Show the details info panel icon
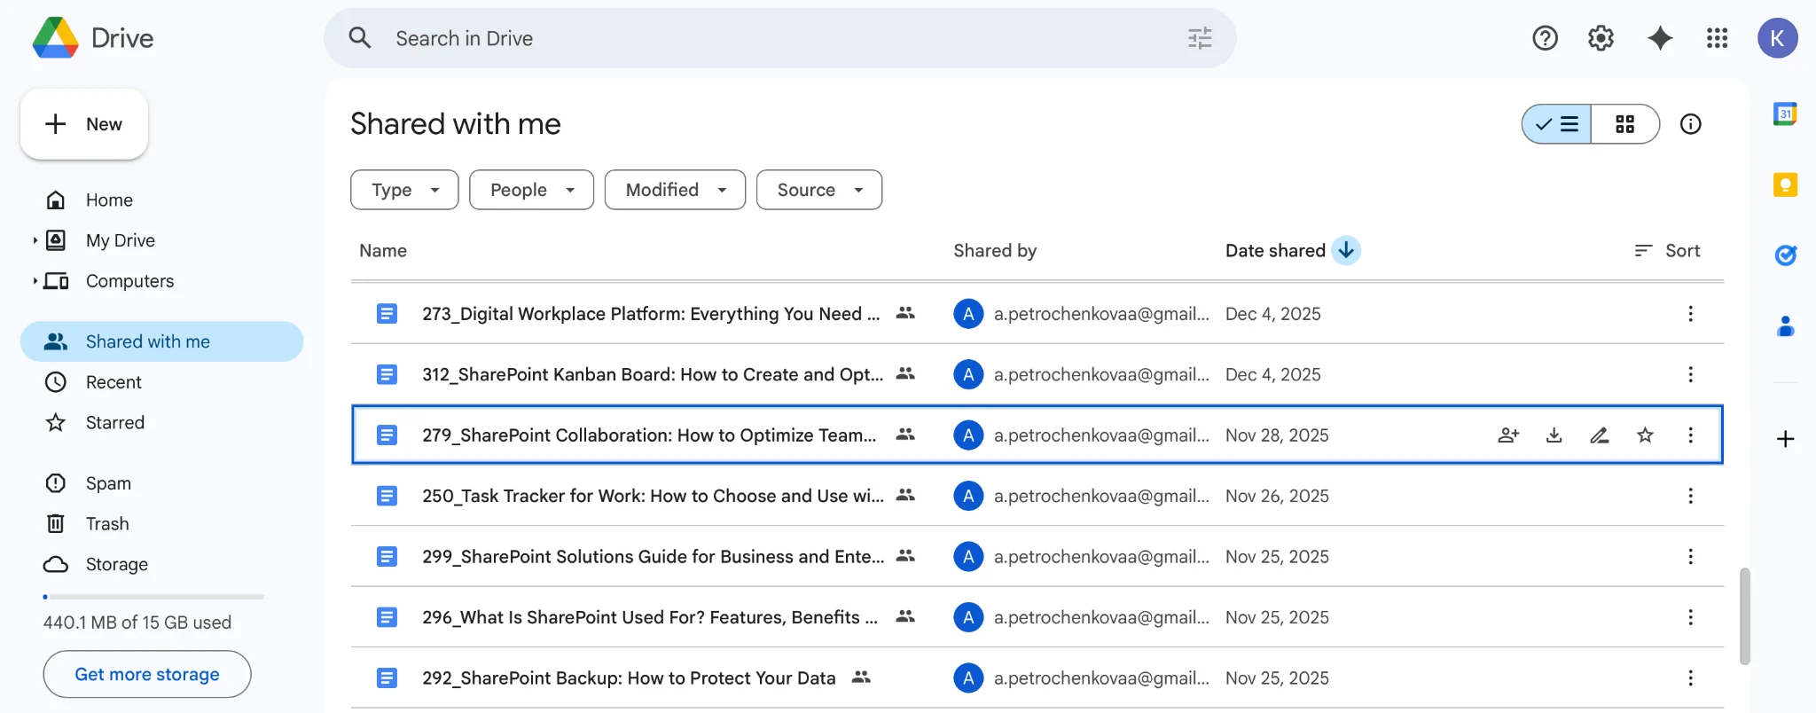This screenshot has height=713, width=1816. [1690, 124]
